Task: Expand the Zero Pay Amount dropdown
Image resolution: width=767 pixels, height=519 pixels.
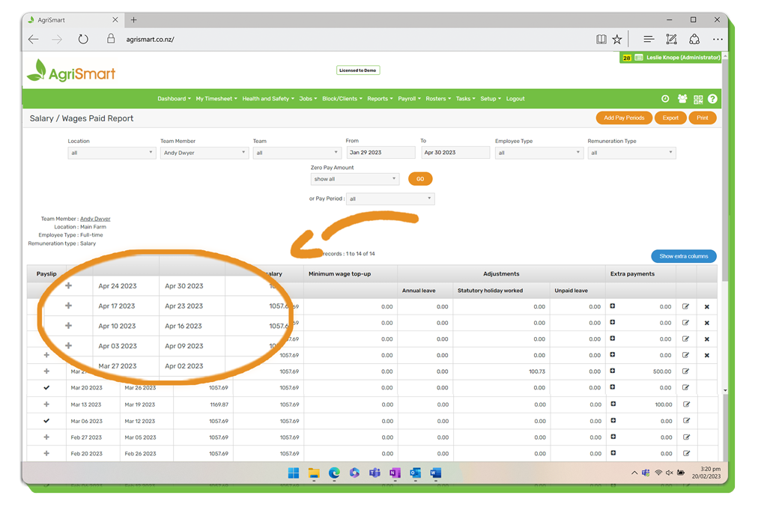Action: [x=354, y=179]
